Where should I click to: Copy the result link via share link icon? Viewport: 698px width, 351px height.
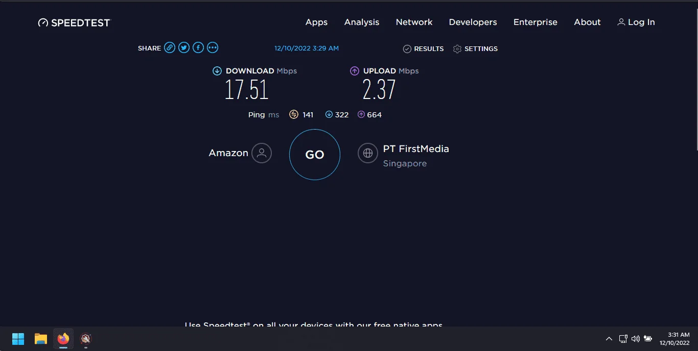(170, 48)
